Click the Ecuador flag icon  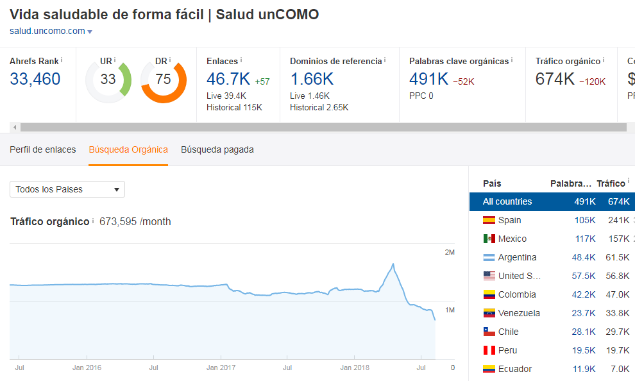click(489, 369)
